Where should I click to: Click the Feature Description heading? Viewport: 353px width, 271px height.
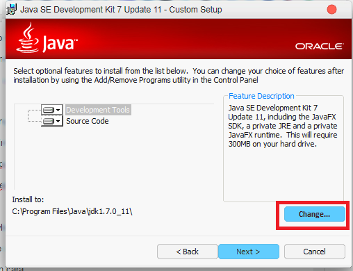click(261, 96)
